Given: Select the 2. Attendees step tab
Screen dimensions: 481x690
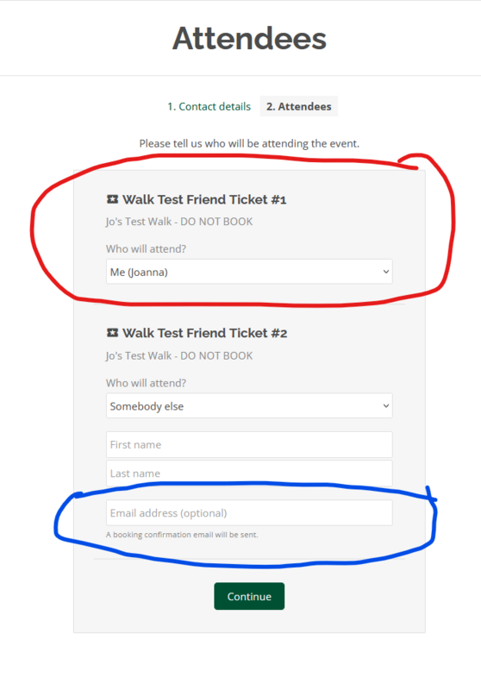Looking at the screenshot, I should tap(299, 106).
